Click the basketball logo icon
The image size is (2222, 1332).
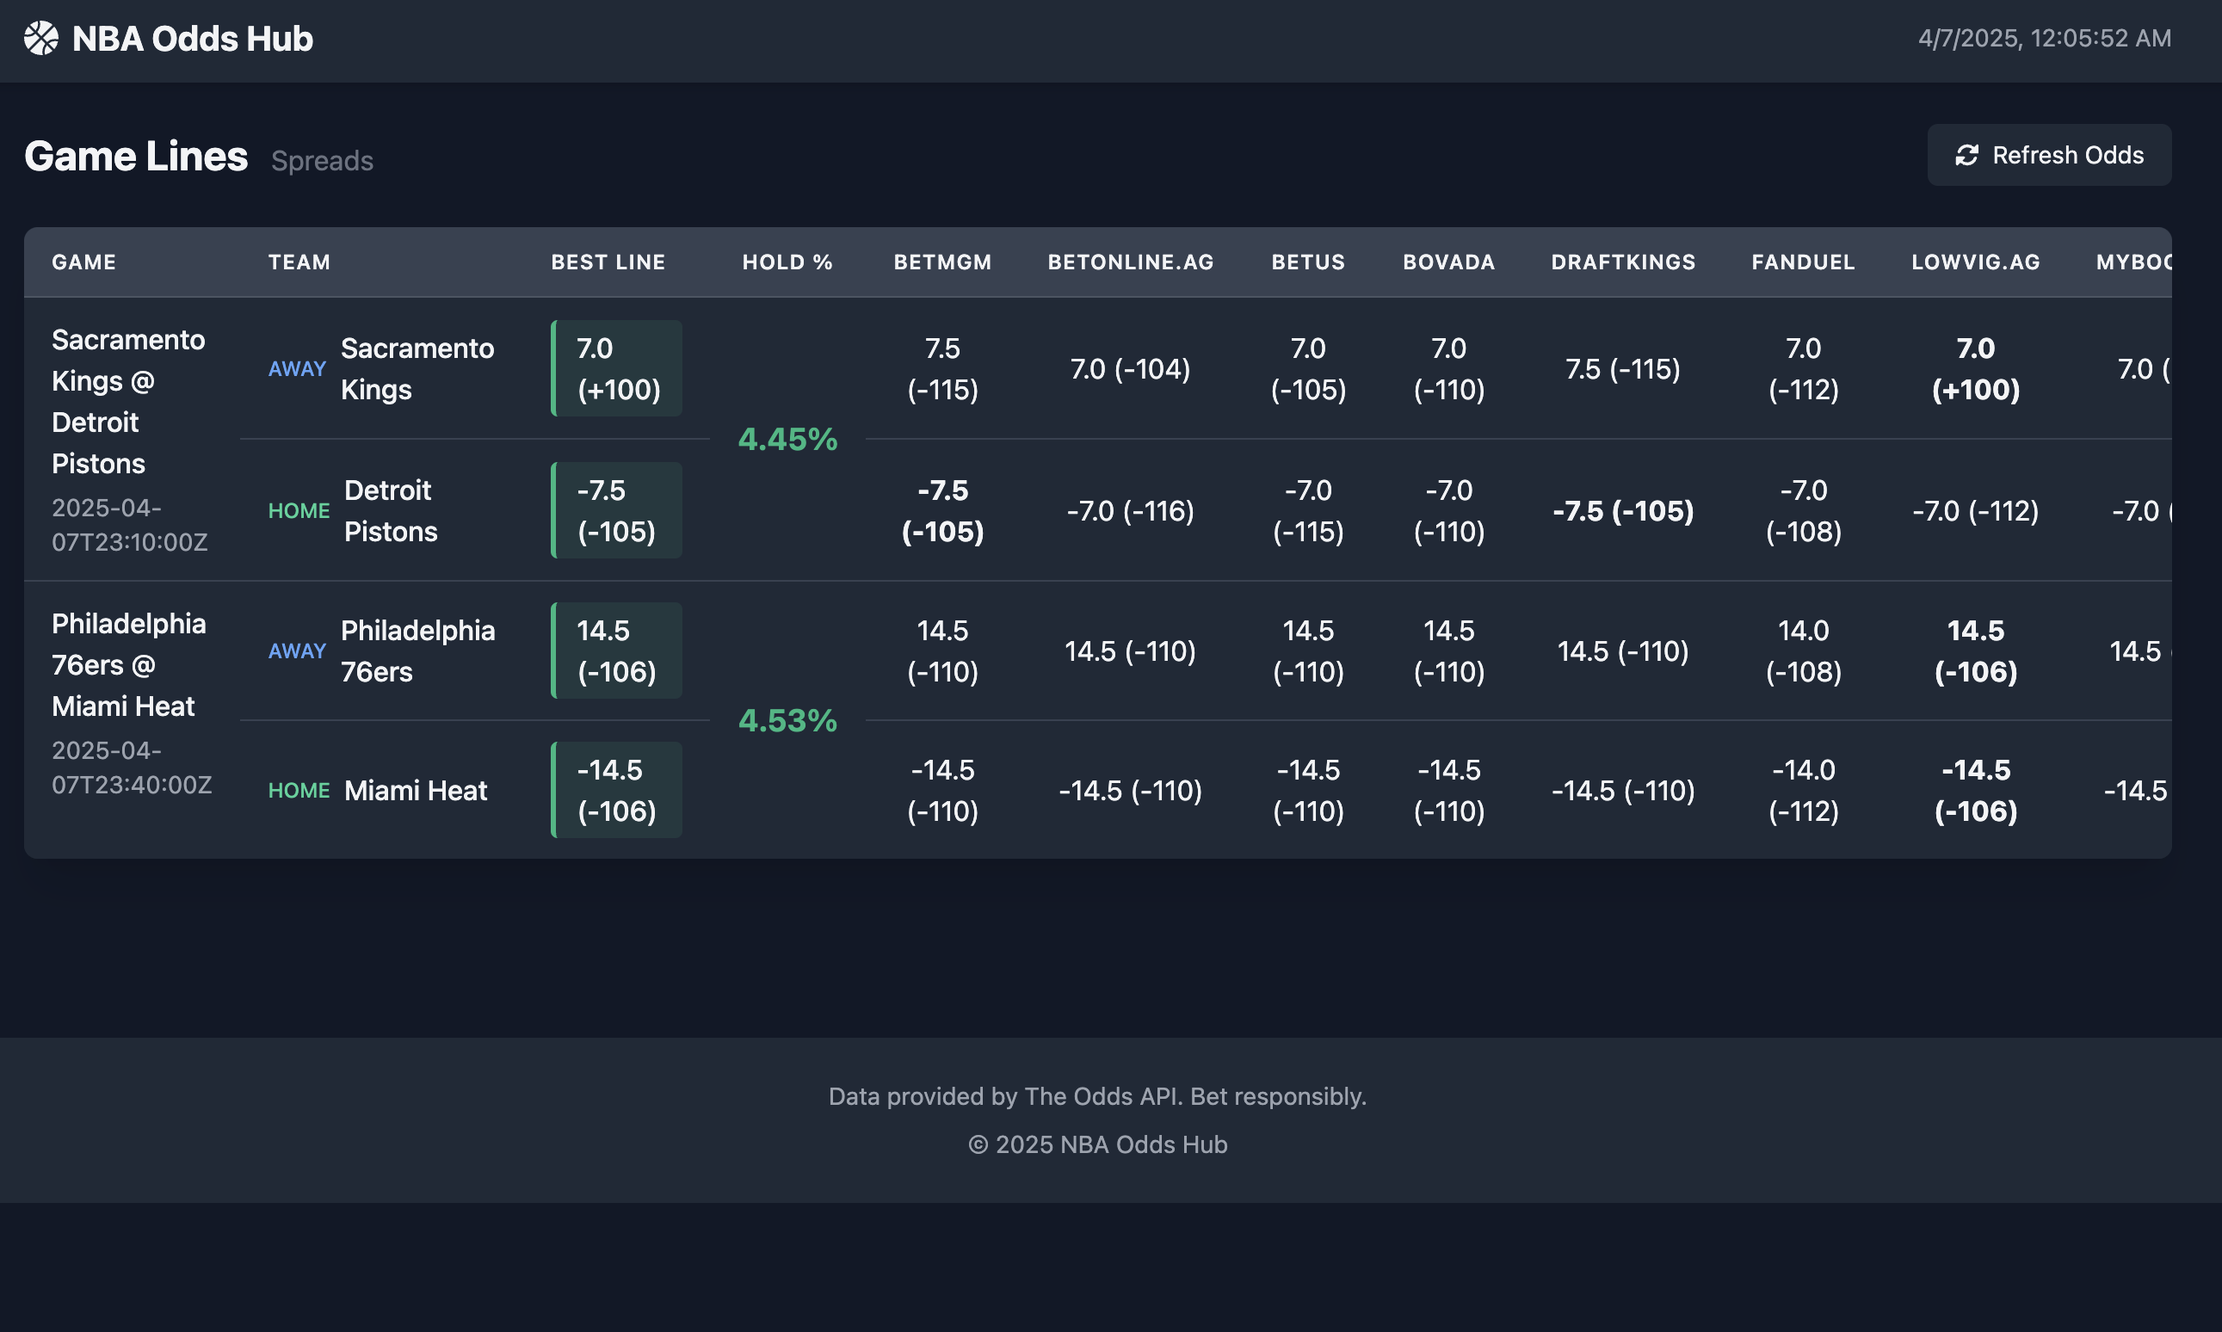point(41,39)
